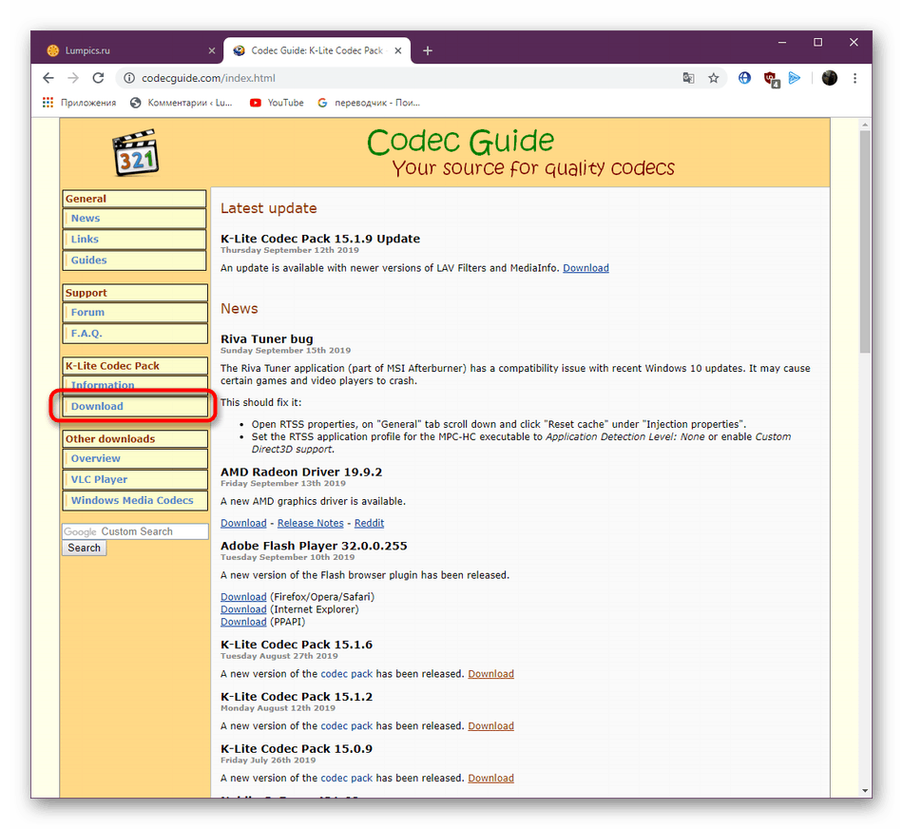
Task: Focus the Google Custom Search field
Action: click(x=135, y=531)
